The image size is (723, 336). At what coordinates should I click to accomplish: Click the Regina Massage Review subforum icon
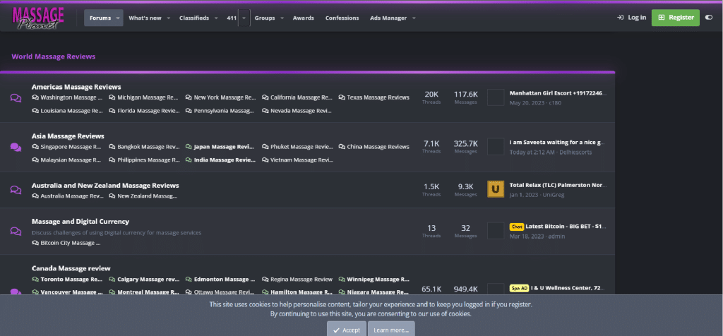pyautogui.click(x=265, y=280)
